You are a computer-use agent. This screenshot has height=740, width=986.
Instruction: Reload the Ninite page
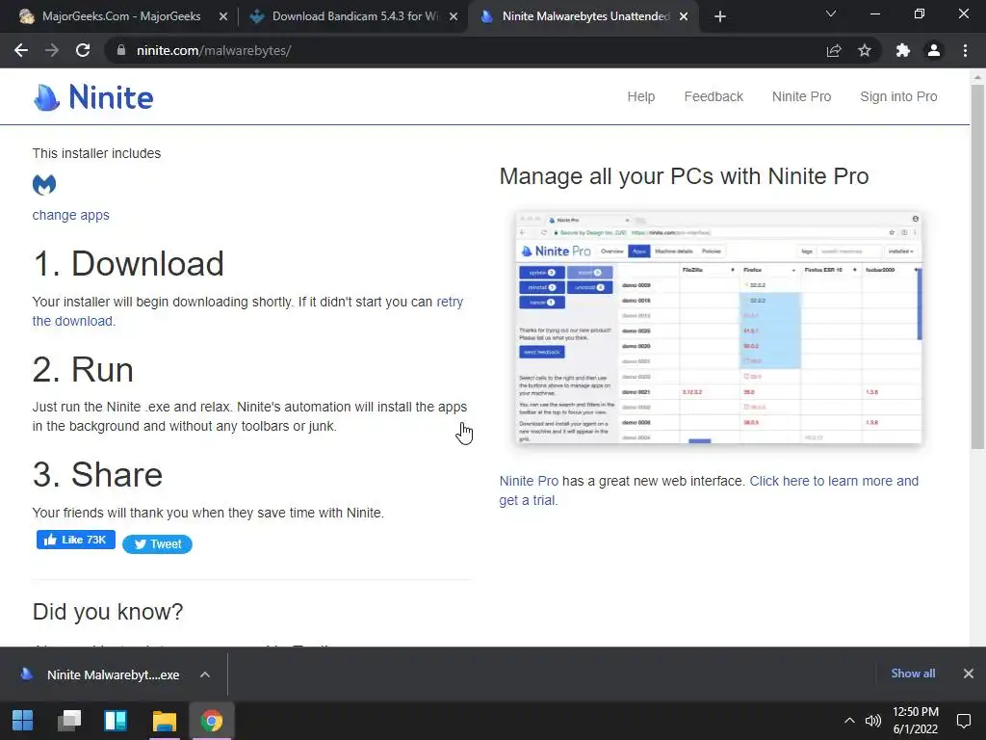(83, 50)
